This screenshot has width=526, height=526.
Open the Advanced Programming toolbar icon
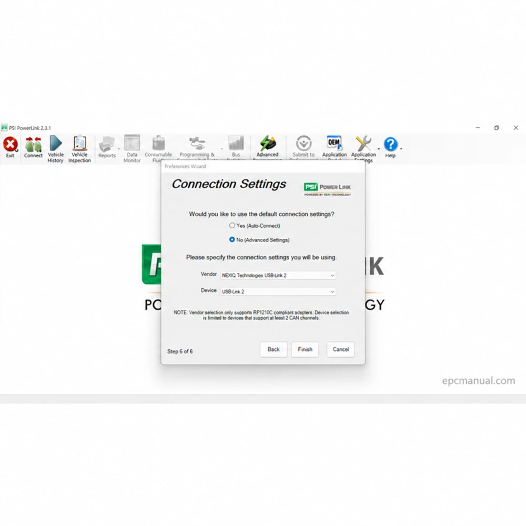point(268,143)
